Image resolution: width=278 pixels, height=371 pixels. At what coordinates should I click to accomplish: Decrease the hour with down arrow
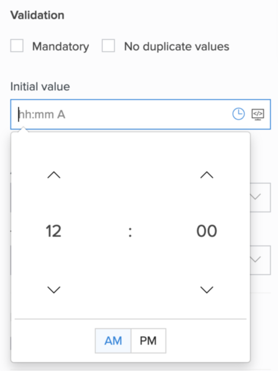tap(54, 290)
